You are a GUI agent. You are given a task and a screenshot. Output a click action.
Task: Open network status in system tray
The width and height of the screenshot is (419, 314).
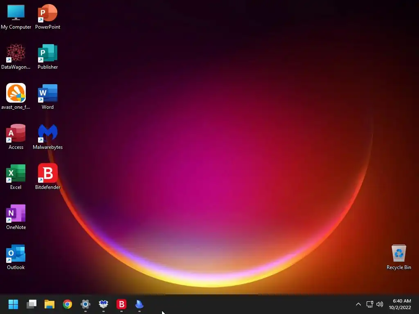click(x=369, y=304)
